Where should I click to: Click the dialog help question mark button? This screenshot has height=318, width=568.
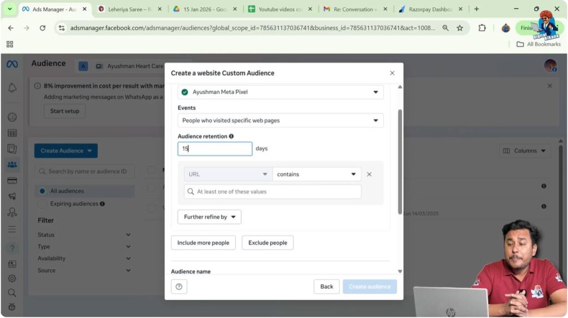pos(179,286)
